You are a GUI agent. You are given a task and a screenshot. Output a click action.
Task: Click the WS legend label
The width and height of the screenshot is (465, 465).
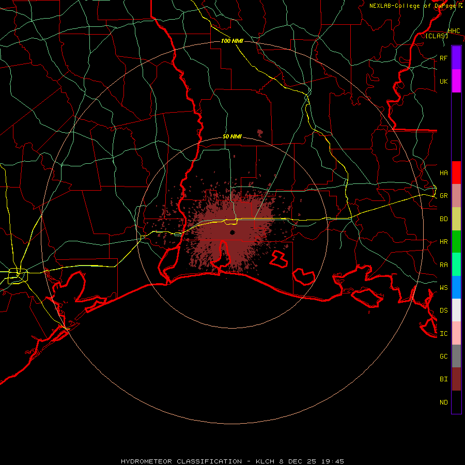click(443, 287)
